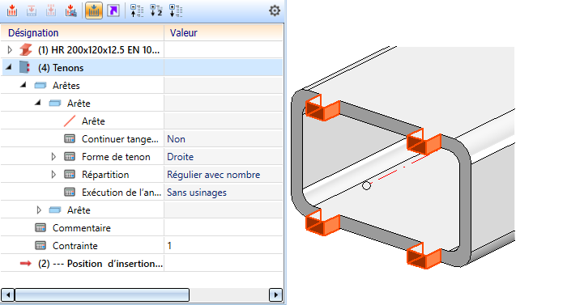567x305 pixels.
Task: Collapse the (4) Tenons node
Action: point(9,67)
